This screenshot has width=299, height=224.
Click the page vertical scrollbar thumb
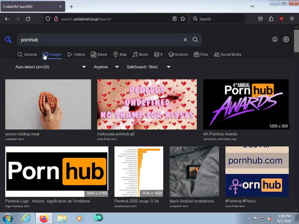[296, 41]
